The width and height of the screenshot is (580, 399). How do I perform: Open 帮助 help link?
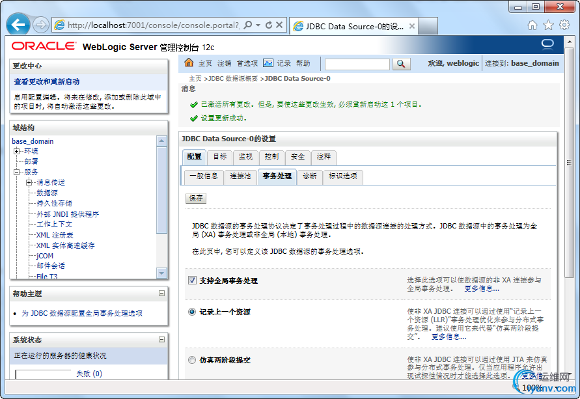[x=303, y=63]
